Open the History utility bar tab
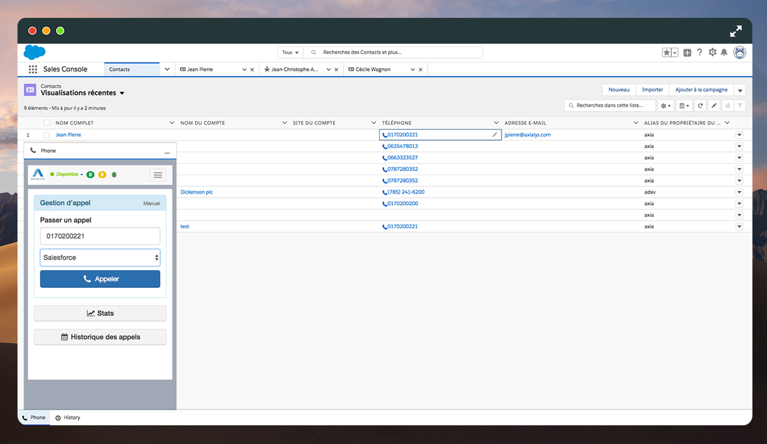 (x=68, y=418)
